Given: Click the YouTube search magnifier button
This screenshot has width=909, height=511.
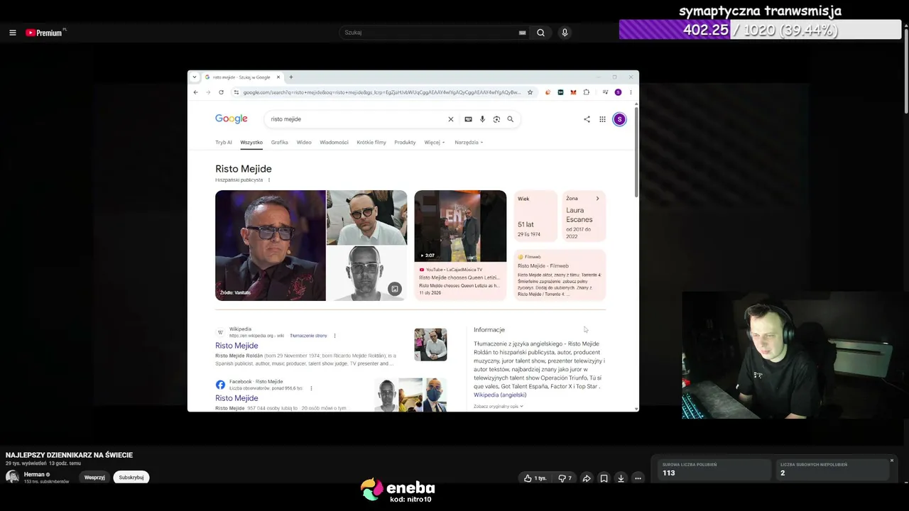Looking at the screenshot, I should pos(540,33).
